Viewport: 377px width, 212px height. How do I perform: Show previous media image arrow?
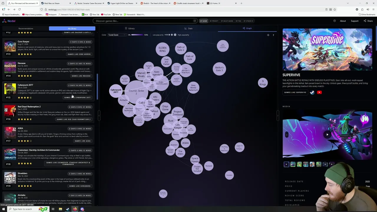click(287, 135)
